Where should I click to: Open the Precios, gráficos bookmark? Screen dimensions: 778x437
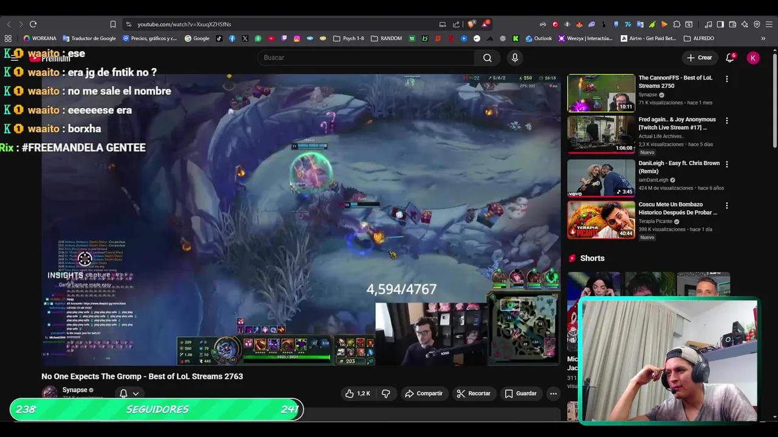pyautogui.click(x=150, y=38)
